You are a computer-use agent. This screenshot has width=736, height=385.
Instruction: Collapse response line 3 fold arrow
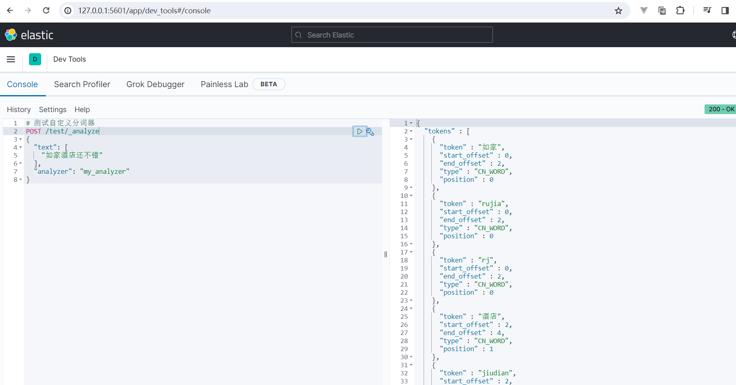coord(411,139)
